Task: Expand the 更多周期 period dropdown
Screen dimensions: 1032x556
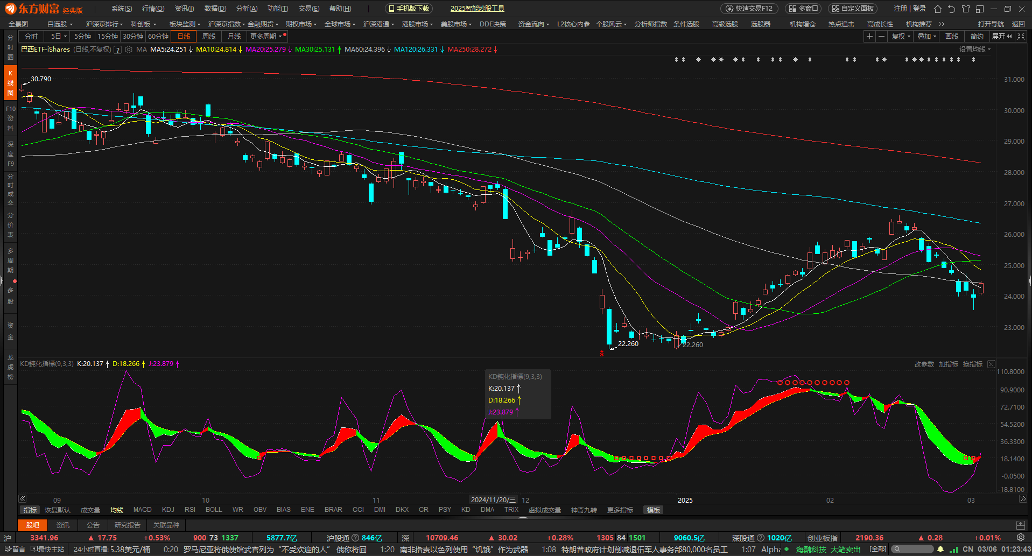Action: [266, 37]
